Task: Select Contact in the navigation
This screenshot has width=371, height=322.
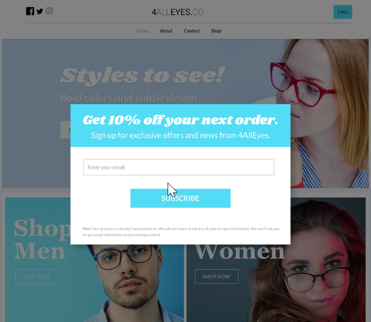Action: coord(191,31)
